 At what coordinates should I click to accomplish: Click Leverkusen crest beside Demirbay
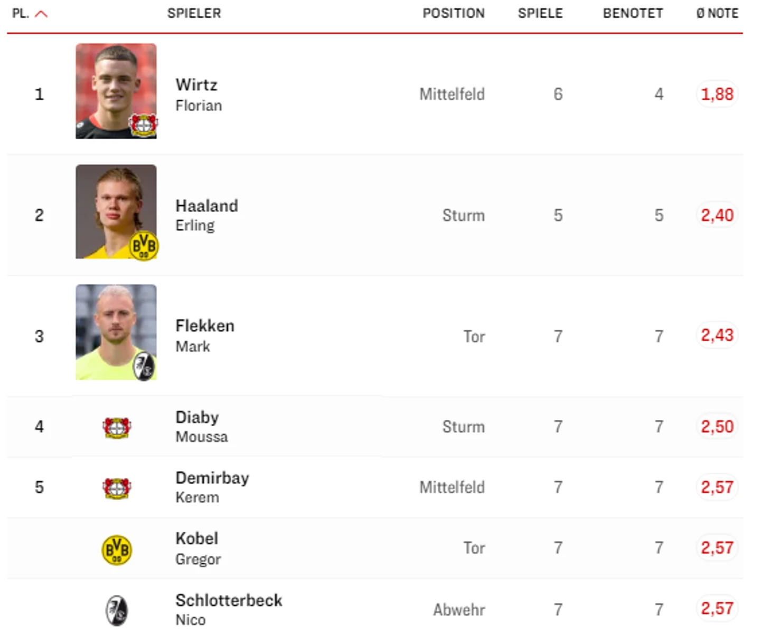[x=117, y=488]
